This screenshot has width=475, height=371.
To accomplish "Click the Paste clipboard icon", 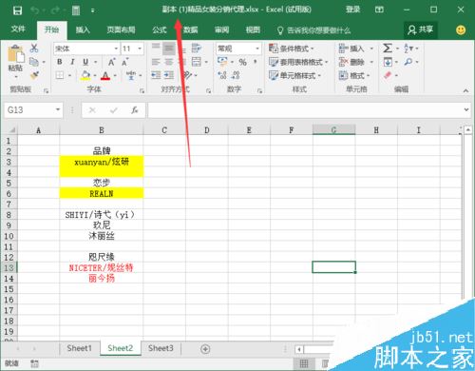I will (x=15, y=54).
